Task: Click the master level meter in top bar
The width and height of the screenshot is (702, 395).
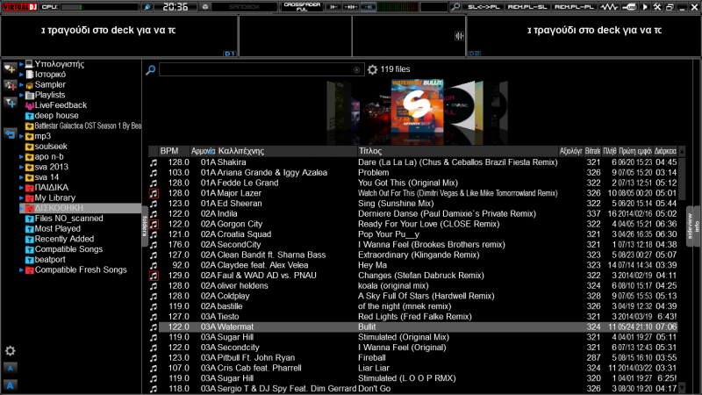Action: coord(398,7)
